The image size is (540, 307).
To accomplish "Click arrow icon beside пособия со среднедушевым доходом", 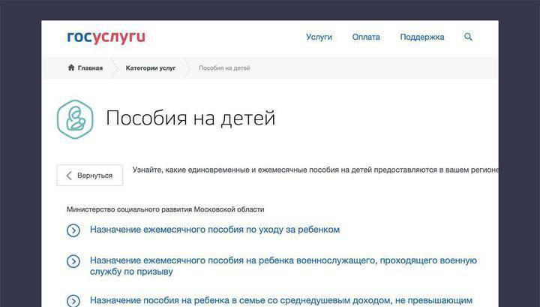I will [x=73, y=301].
